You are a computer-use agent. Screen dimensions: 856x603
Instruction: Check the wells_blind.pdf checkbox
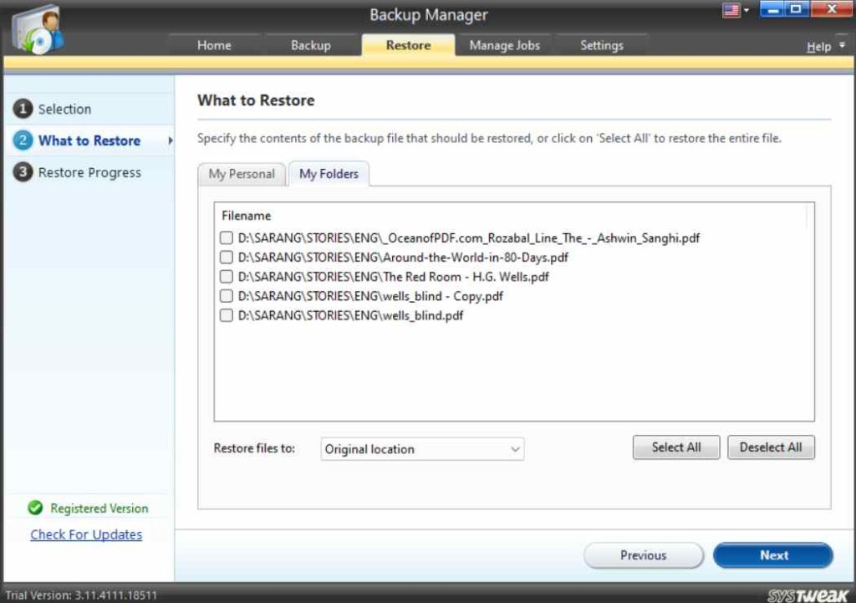coord(226,315)
